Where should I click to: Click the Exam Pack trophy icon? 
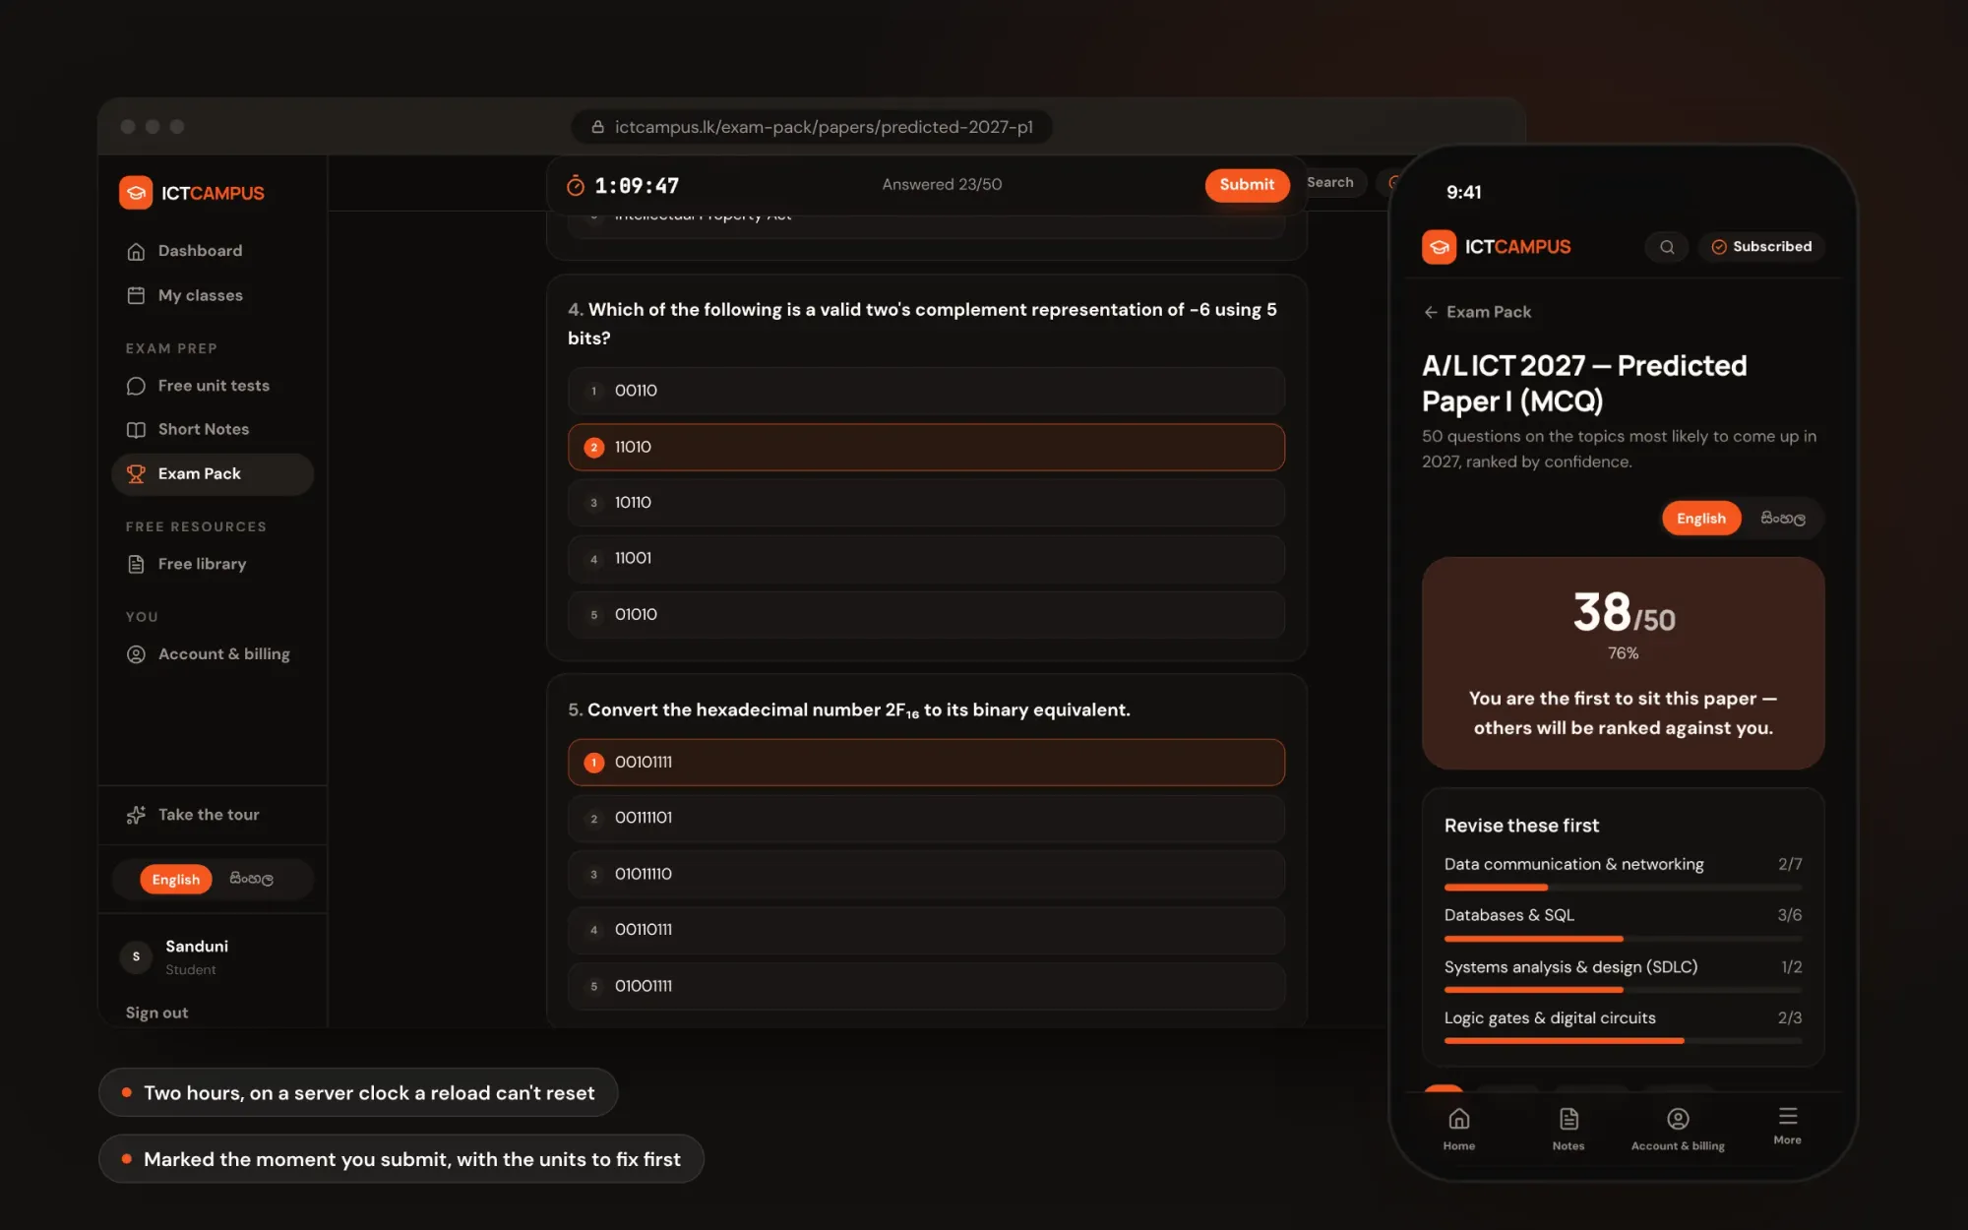point(136,473)
